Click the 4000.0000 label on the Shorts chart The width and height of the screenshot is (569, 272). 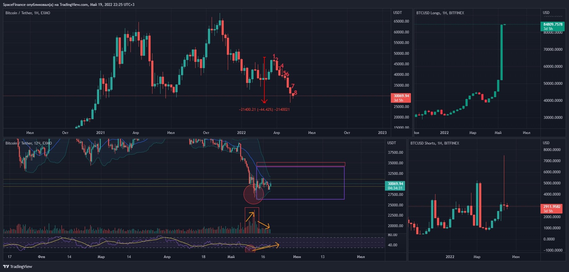pos(552,194)
